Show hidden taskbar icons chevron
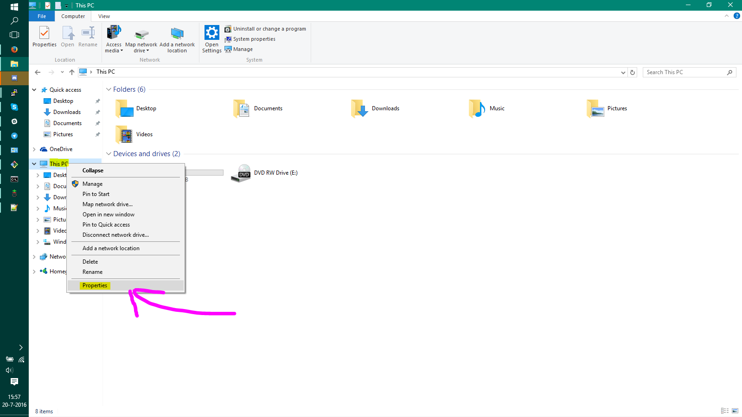Viewport: 742px width, 417px height. 21,347
